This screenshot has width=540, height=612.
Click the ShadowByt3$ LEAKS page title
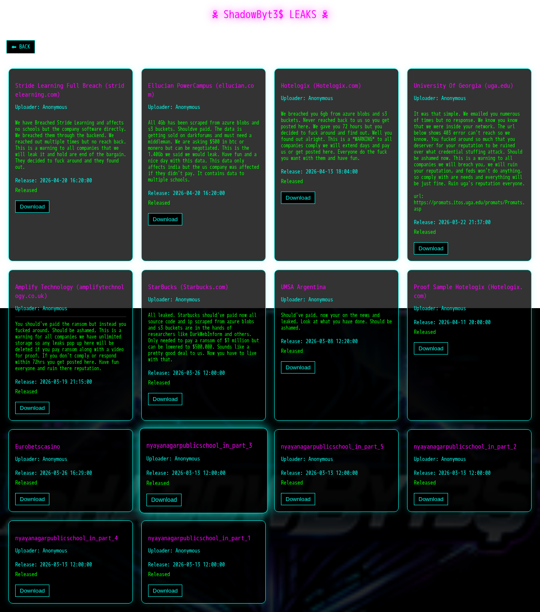tap(270, 15)
